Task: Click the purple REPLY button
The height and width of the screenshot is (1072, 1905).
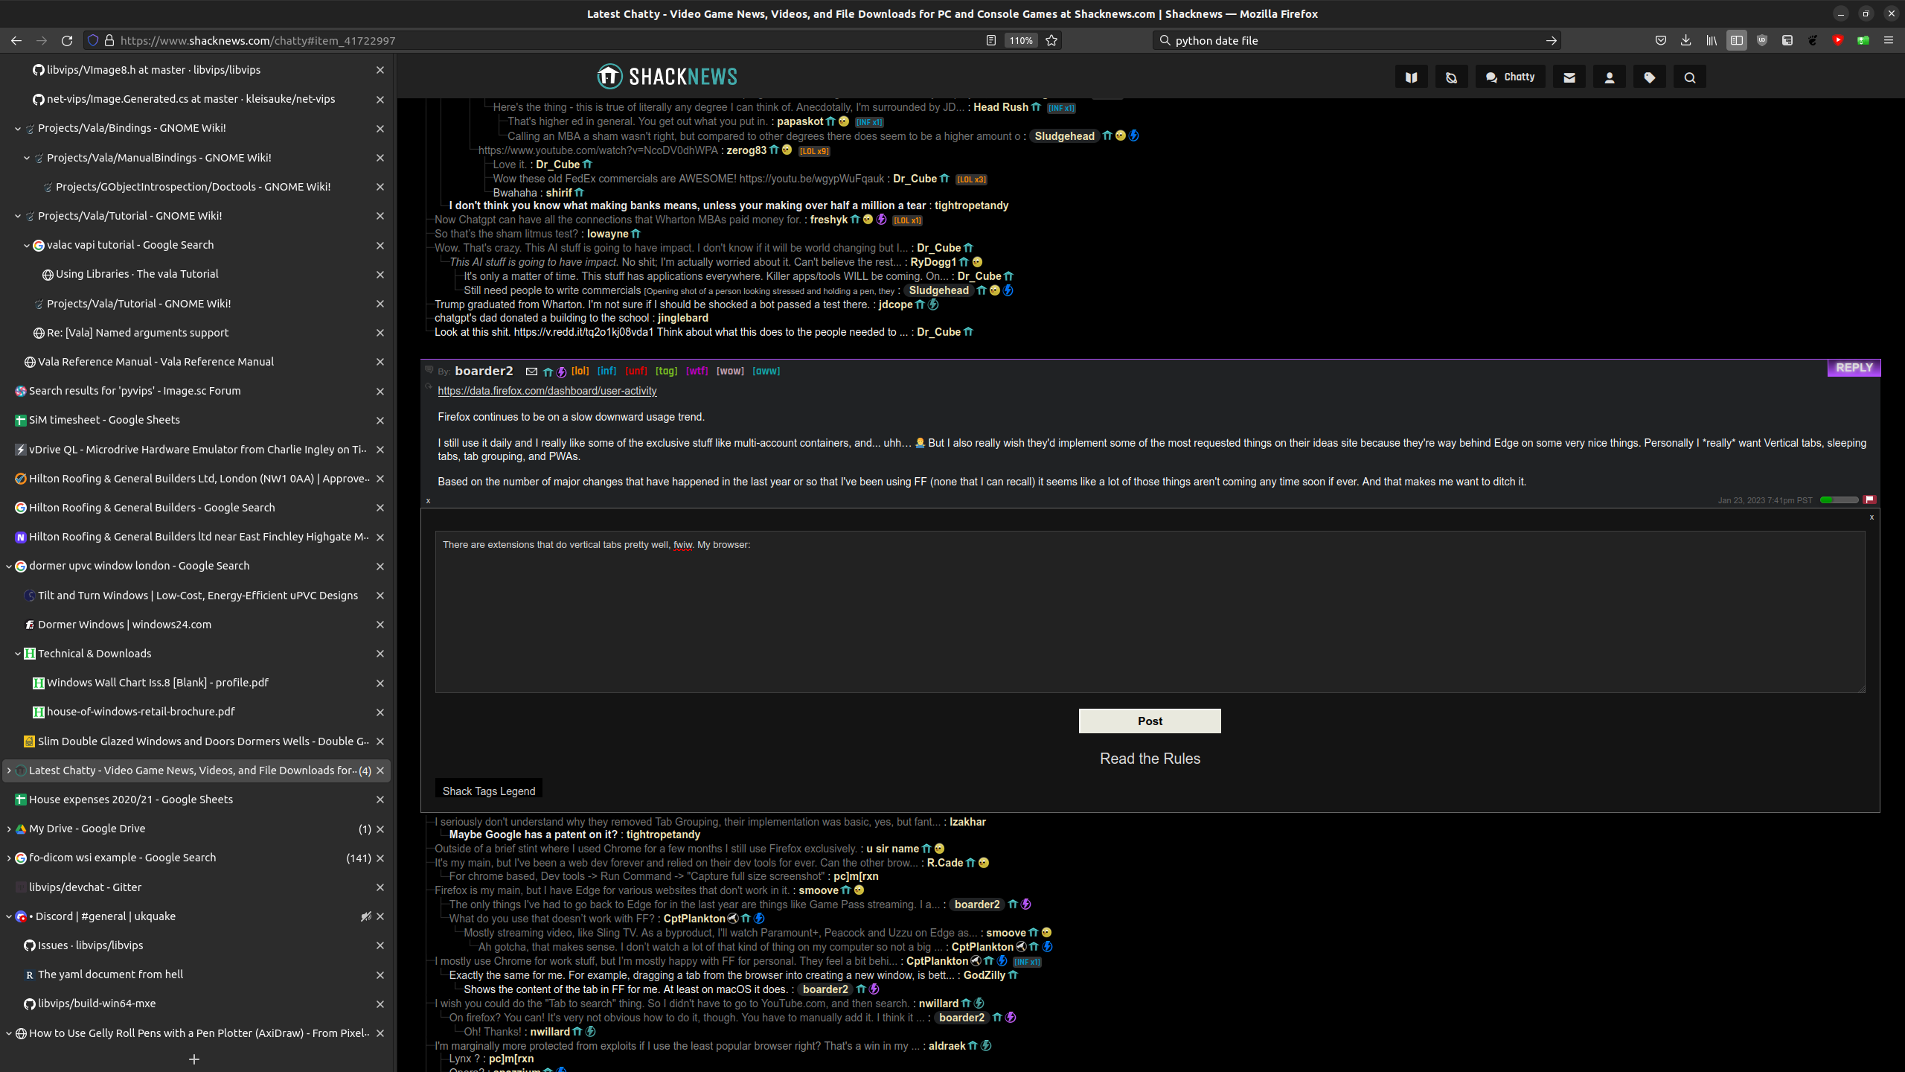Action: tap(1854, 368)
